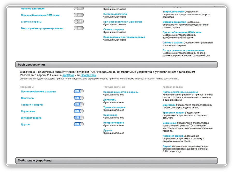Switch off Двигатель push notifications
233x172 pixels.
[79, 98]
